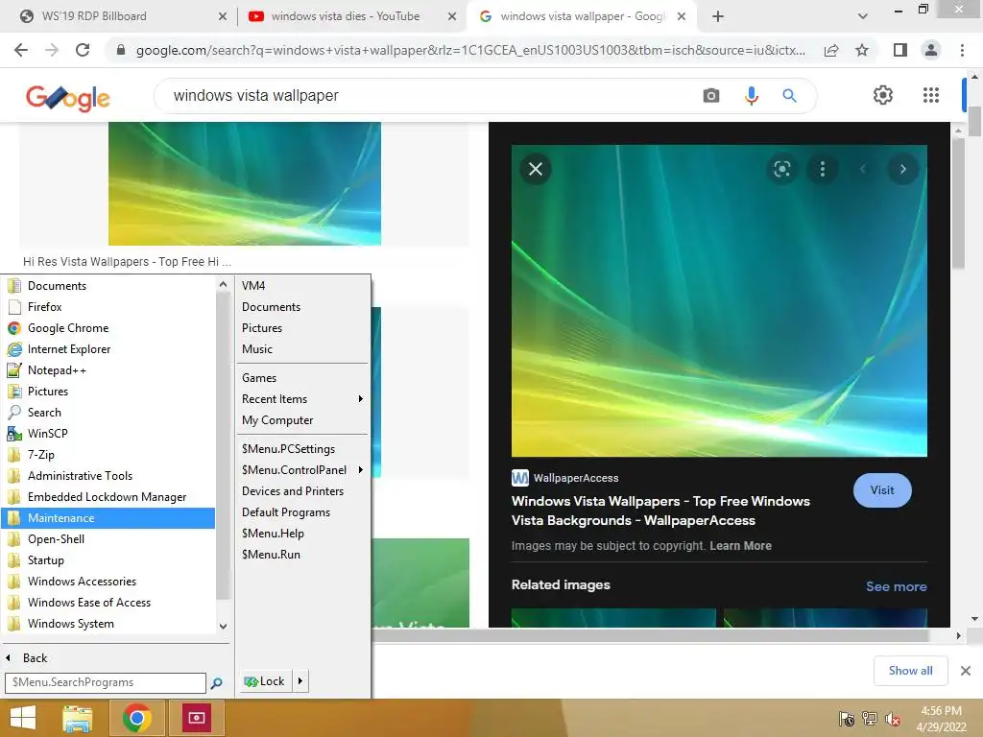Click the Chrome address bar URL

tap(470, 50)
